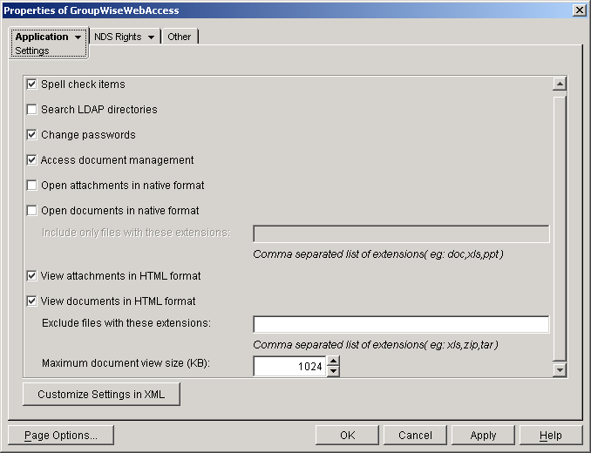Click the Include only files extensions field
This screenshot has height=453, width=591.
pos(401,233)
